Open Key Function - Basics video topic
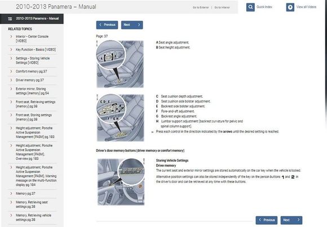 point(36,50)
